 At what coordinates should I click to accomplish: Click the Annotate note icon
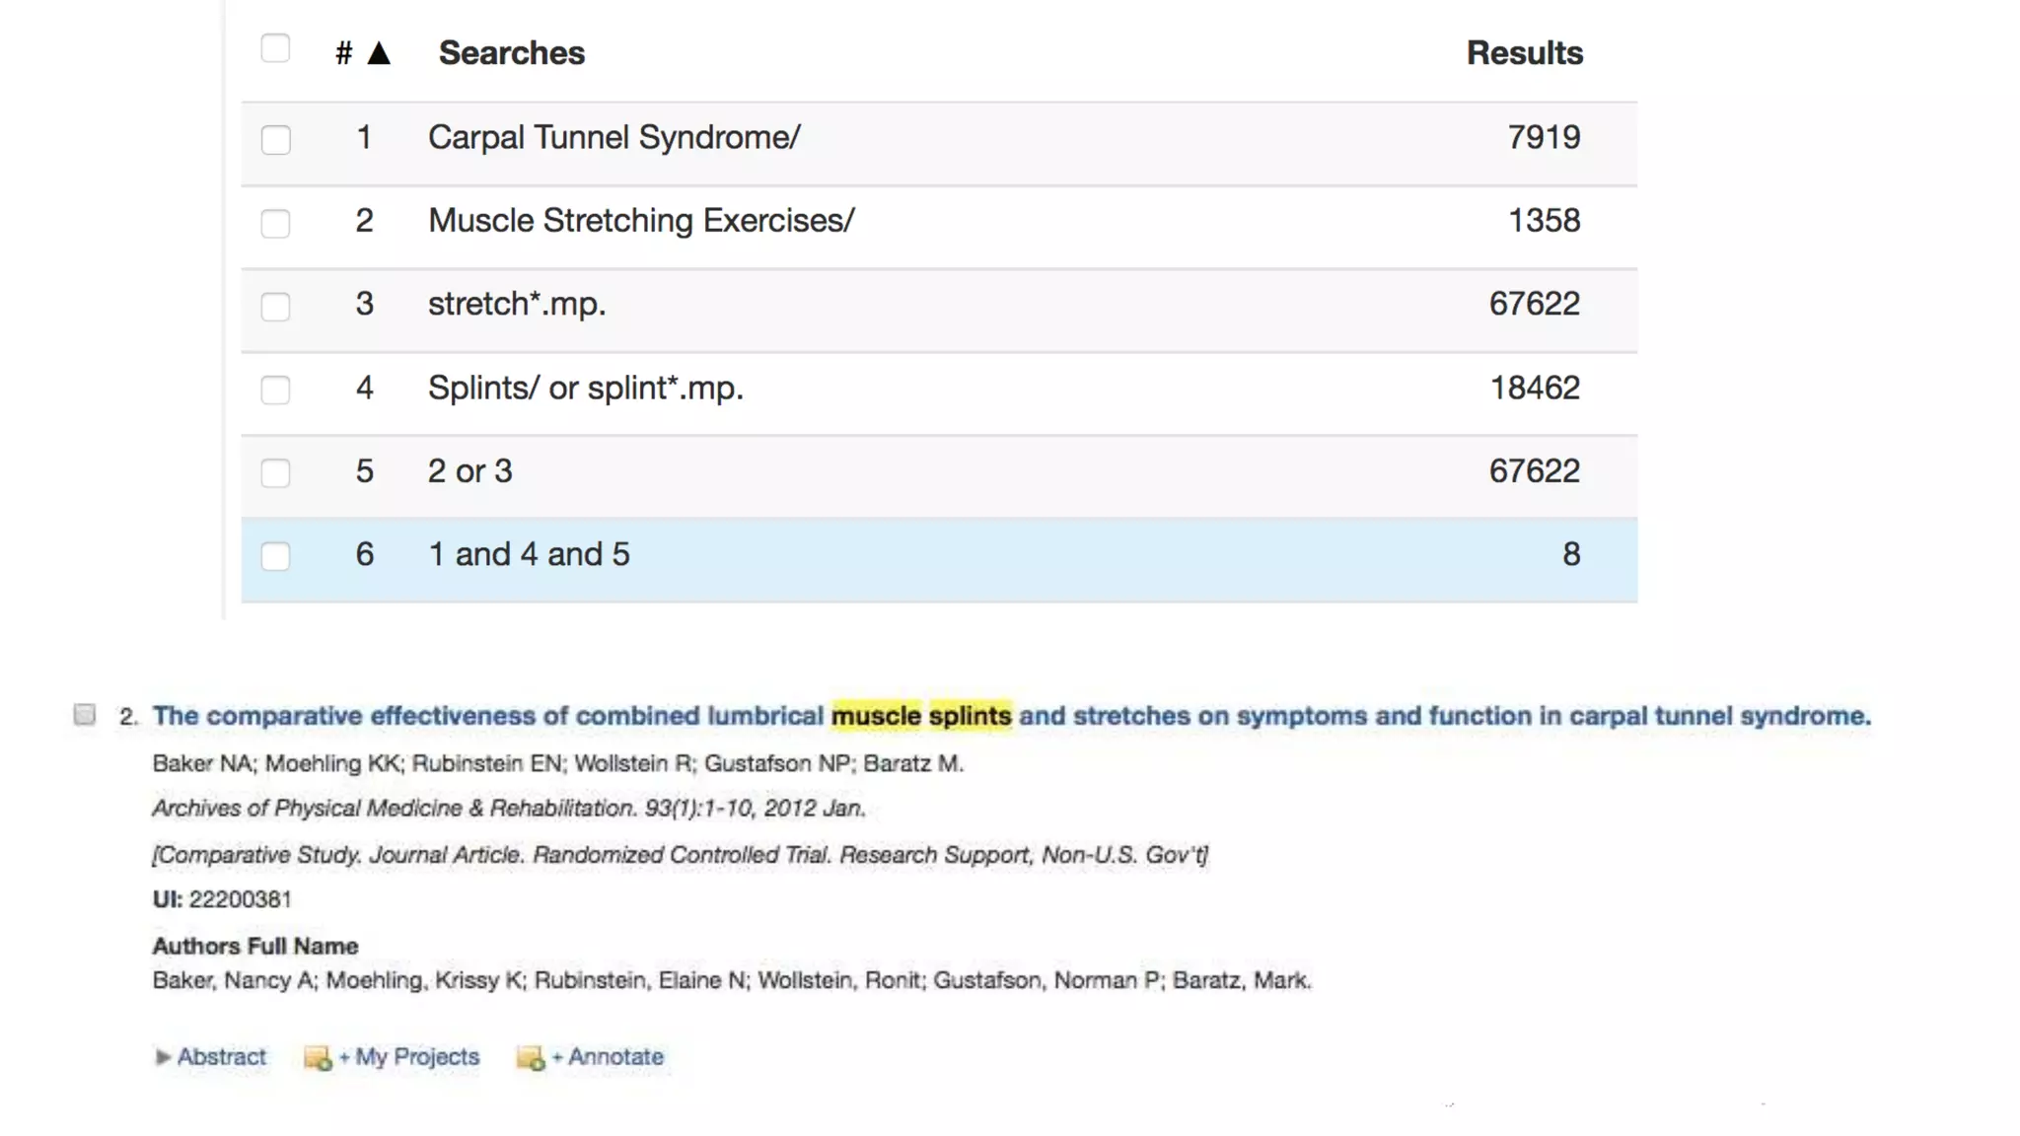(x=530, y=1058)
